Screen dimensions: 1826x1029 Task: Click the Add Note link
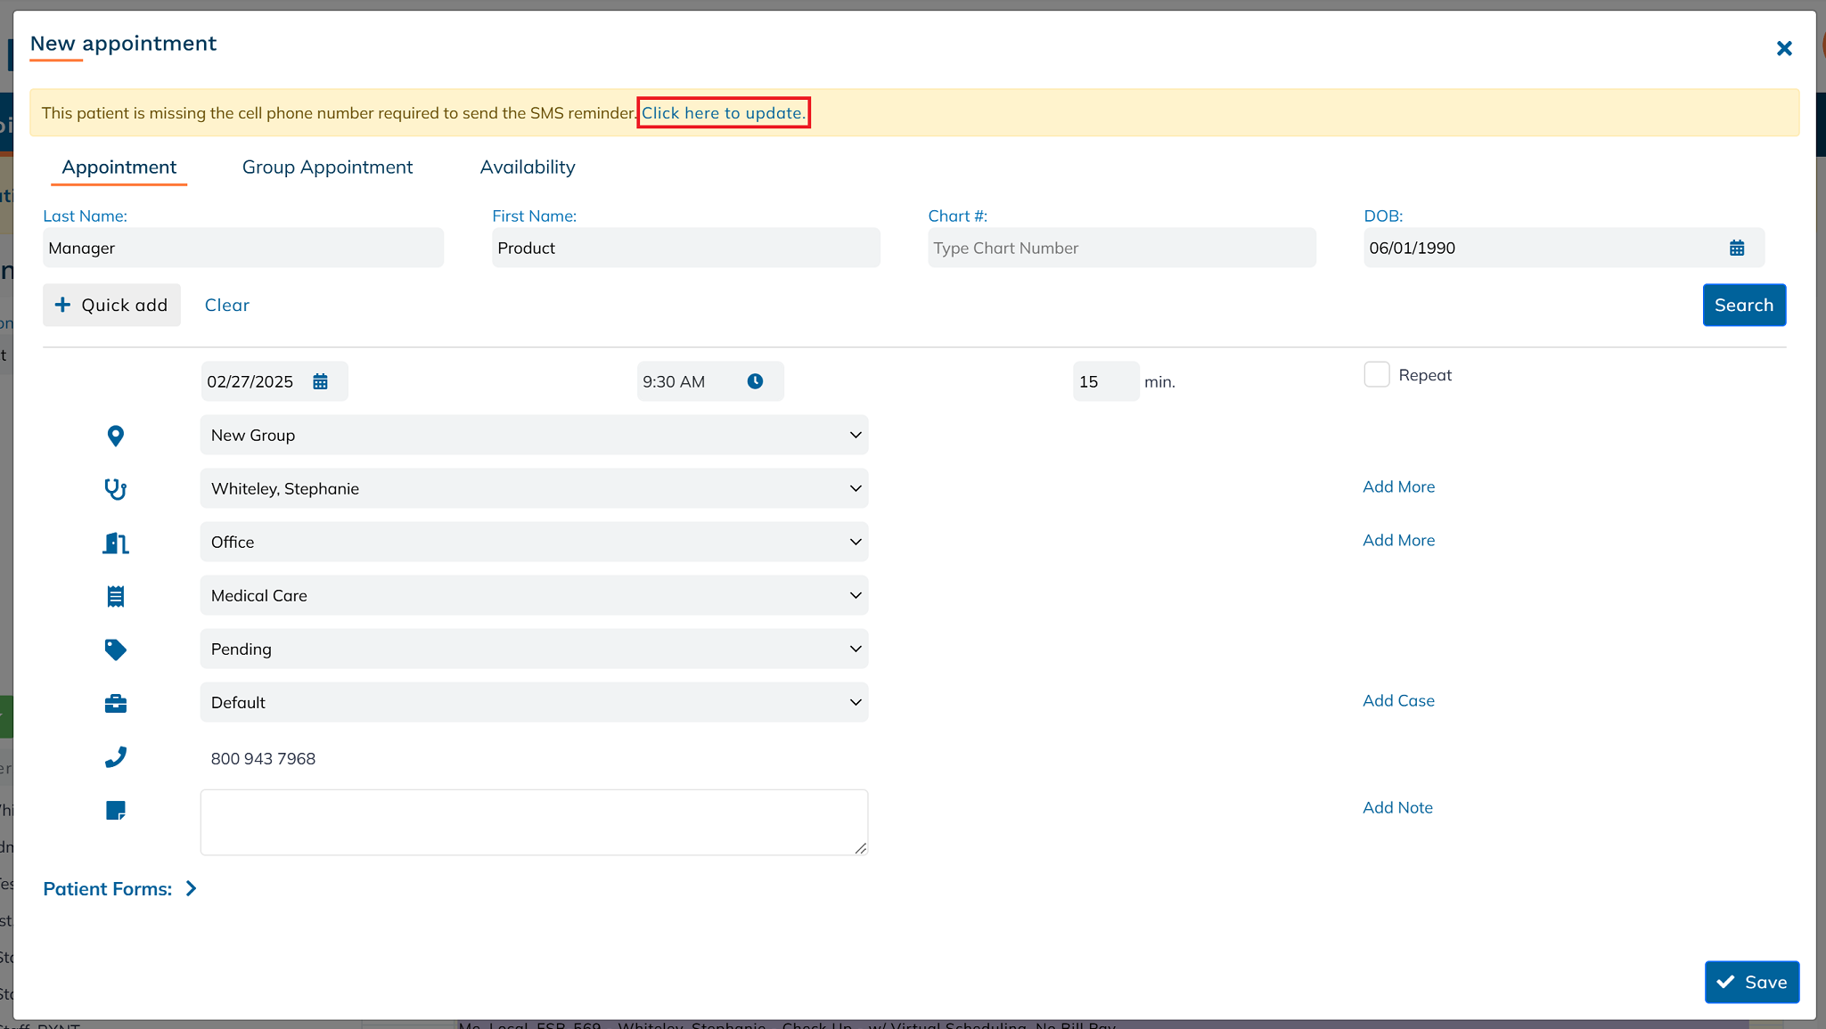[x=1397, y=807]
